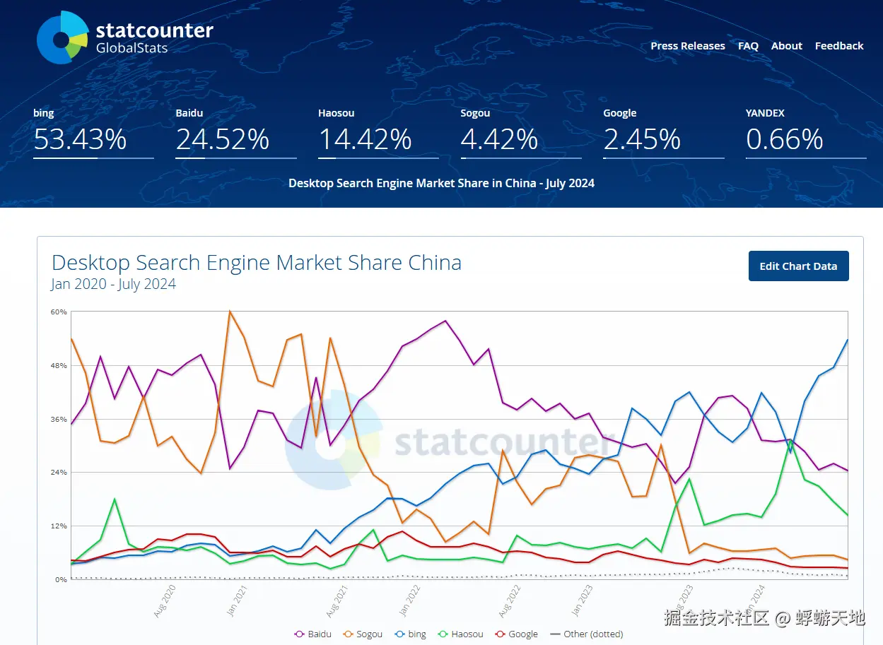
Task: Click the Jan 2022 x-axis label
Action: (411, 601)
